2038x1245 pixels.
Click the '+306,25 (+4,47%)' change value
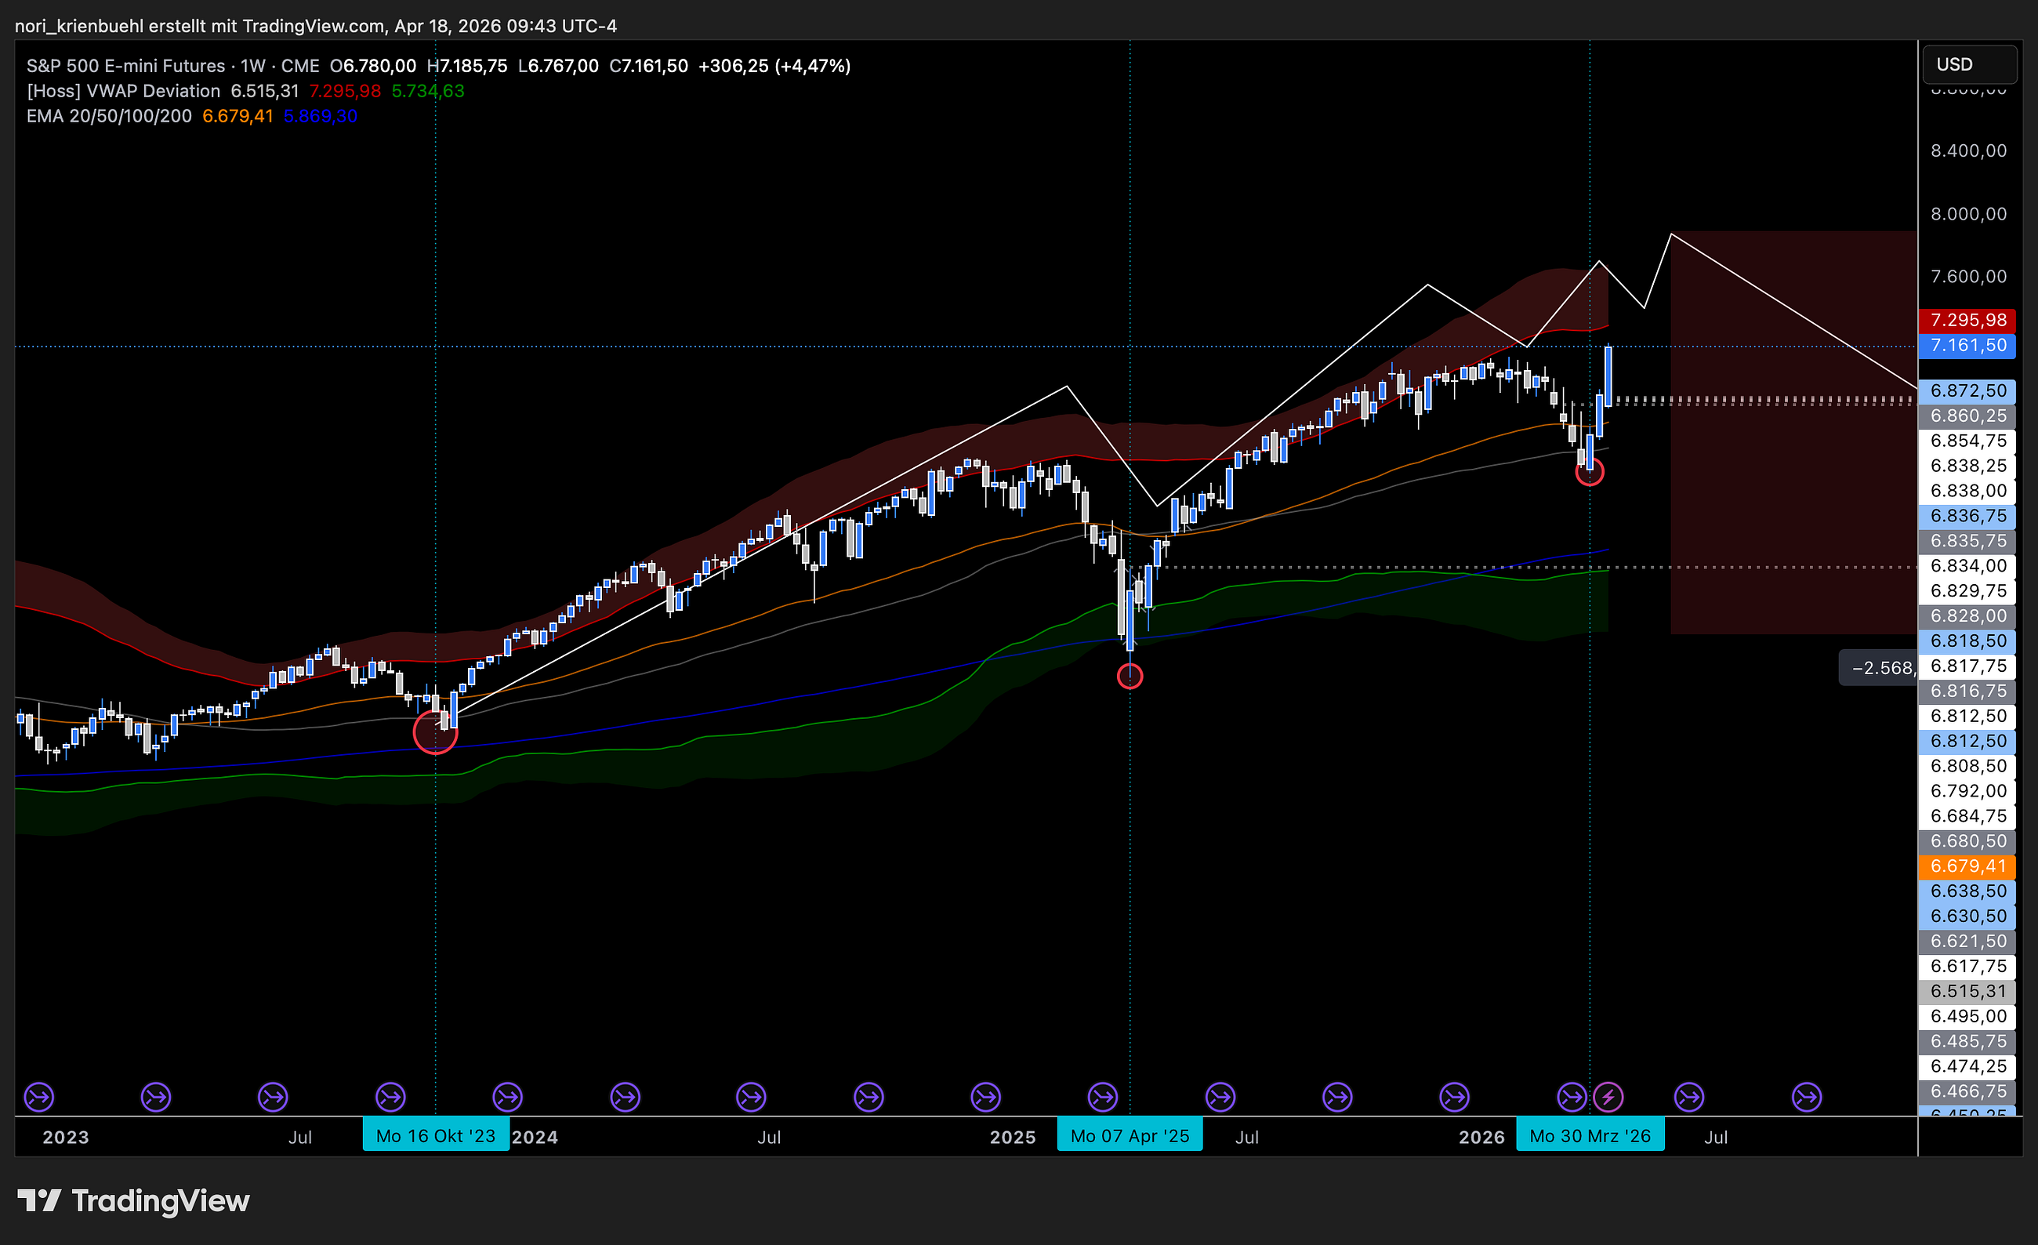point(774,66)
